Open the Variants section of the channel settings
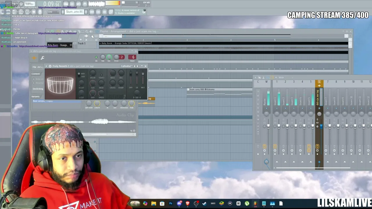372x209 pixels. [35, 96]
